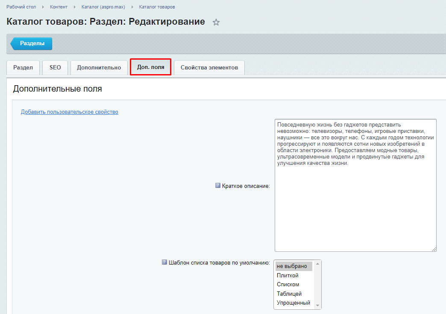
Task: Click Добавить пользовательское свойство link
Action: [x=69, y=112]
